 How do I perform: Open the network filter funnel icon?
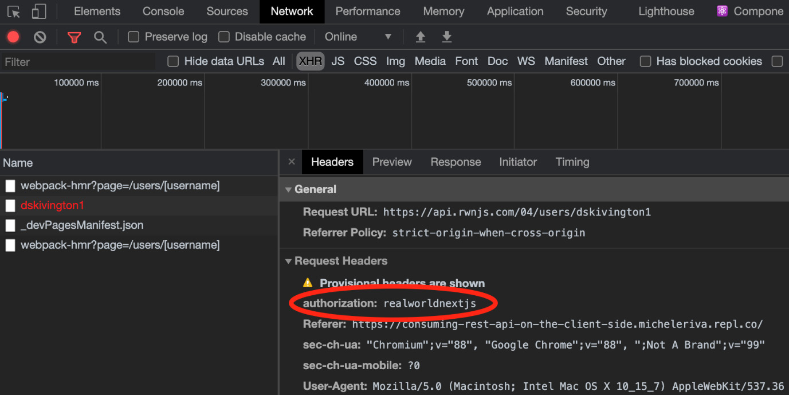(x=74, y=37)
